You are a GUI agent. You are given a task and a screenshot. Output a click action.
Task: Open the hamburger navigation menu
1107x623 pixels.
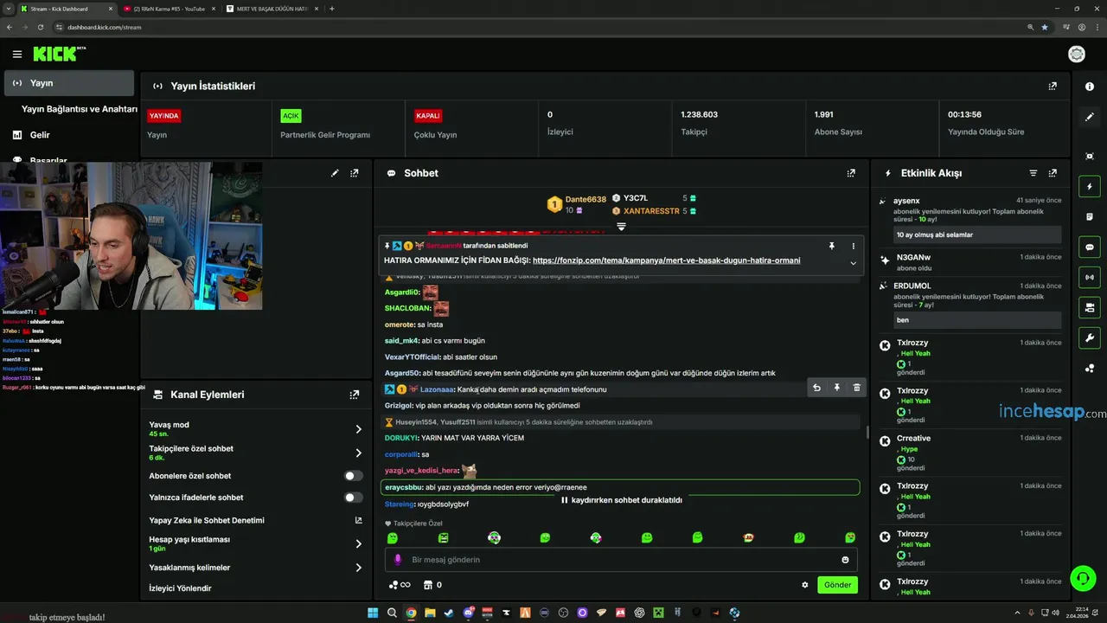click(x=17, y=55)
